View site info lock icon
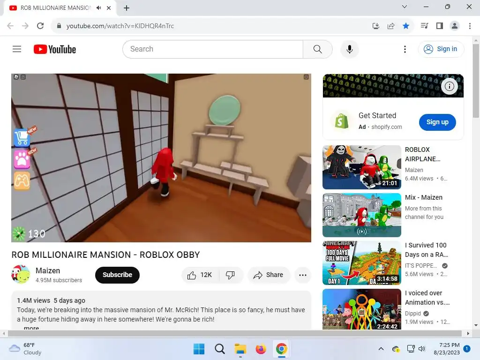The width and height of the screenshot is (480, 360). (59, 26)
